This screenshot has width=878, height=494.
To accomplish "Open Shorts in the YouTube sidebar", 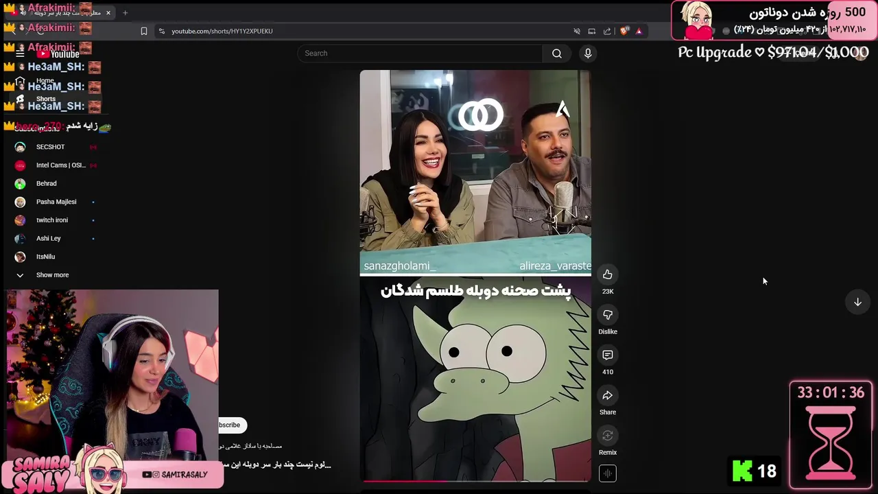I will 45,99.
